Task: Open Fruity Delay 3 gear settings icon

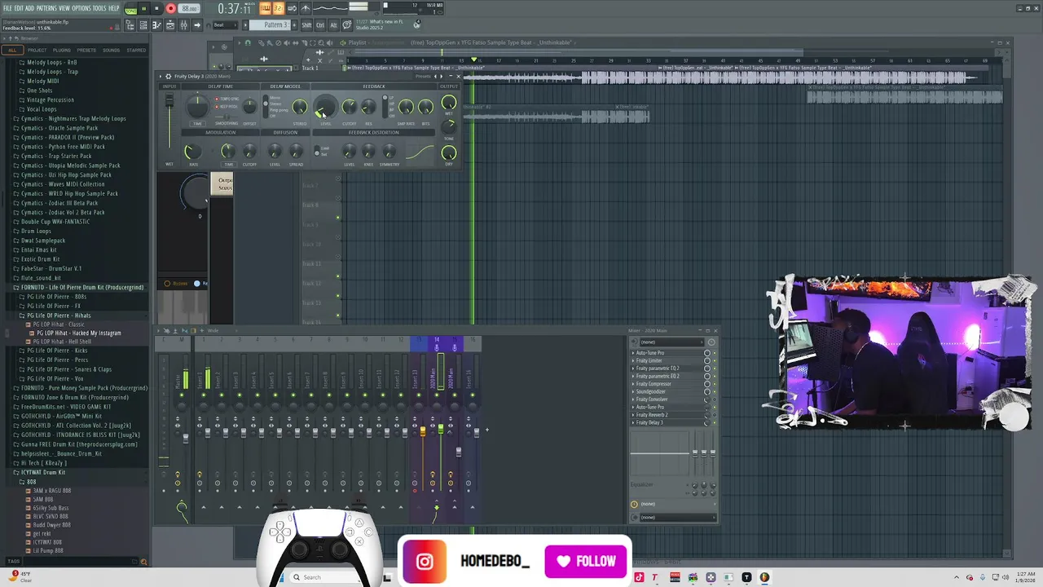Action: pos(169,77)
